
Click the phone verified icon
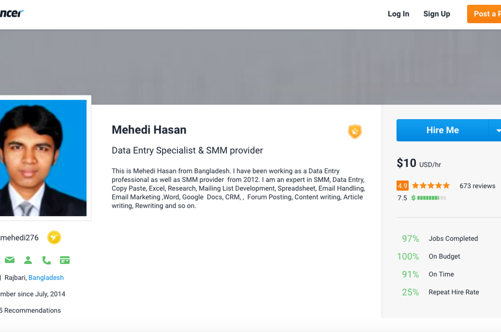pos(46,260)
